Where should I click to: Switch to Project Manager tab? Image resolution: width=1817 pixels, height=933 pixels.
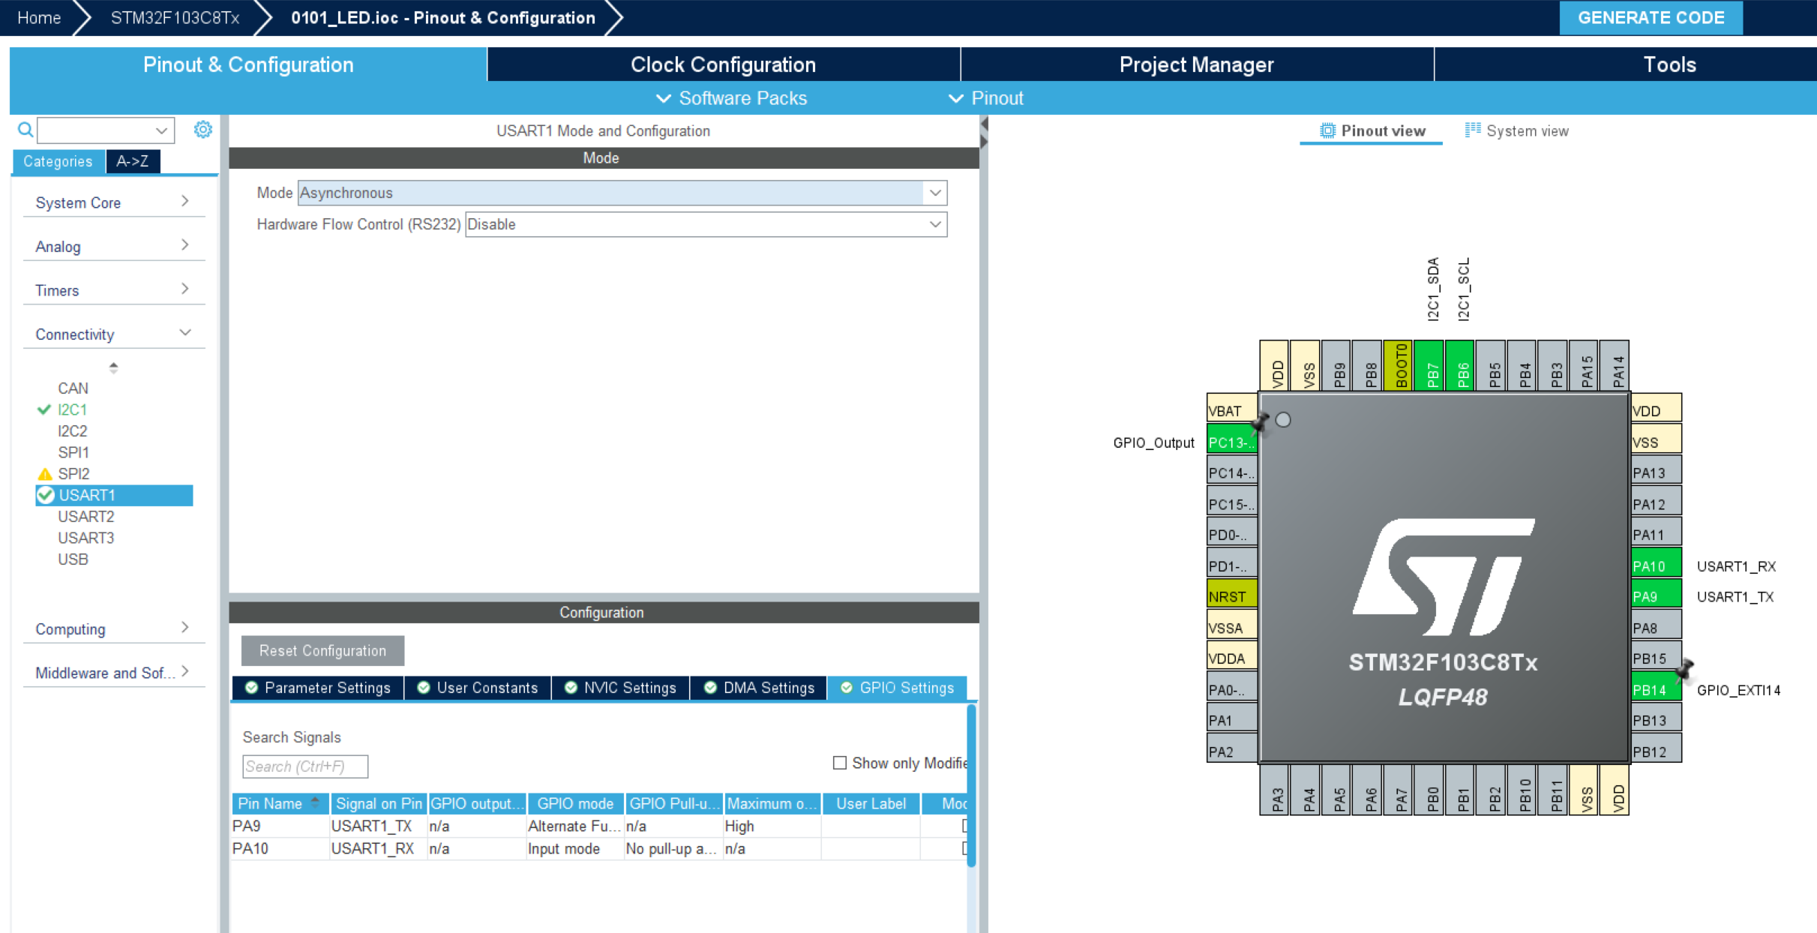coord(1196,64)
